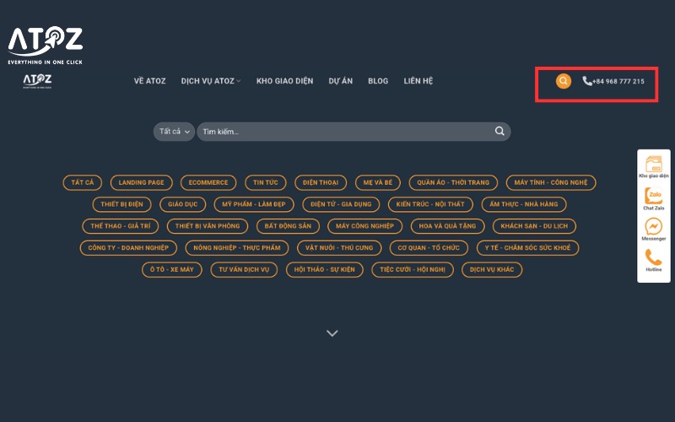Open the Tất cả category dropdown
Screen dimensions: 675x422
pyautogui.click(x=174, y=132)
